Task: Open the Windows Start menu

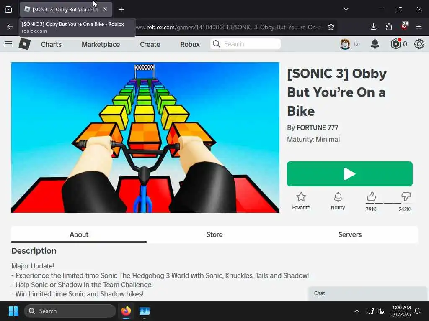Action: 13,311
